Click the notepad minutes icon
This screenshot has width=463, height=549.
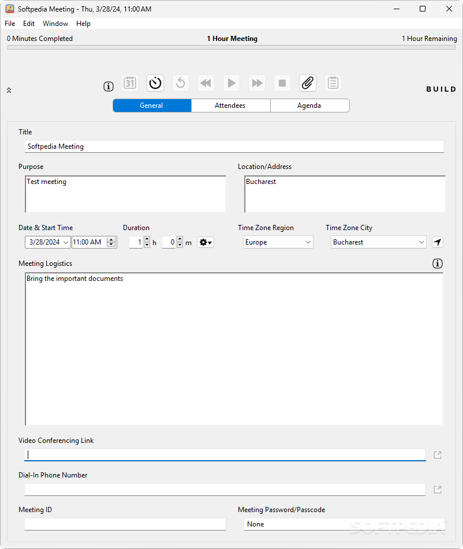click(333, 83)
